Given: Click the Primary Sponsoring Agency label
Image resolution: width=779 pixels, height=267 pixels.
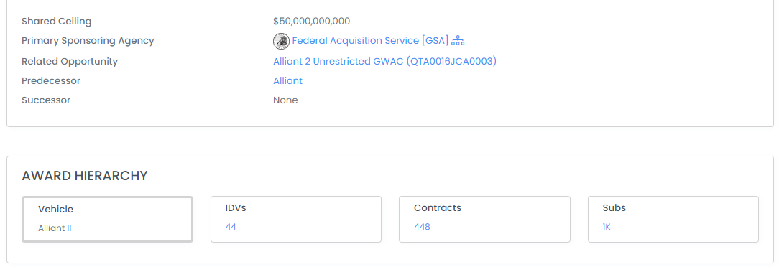Looking at the screenshot, I should 88,41.
